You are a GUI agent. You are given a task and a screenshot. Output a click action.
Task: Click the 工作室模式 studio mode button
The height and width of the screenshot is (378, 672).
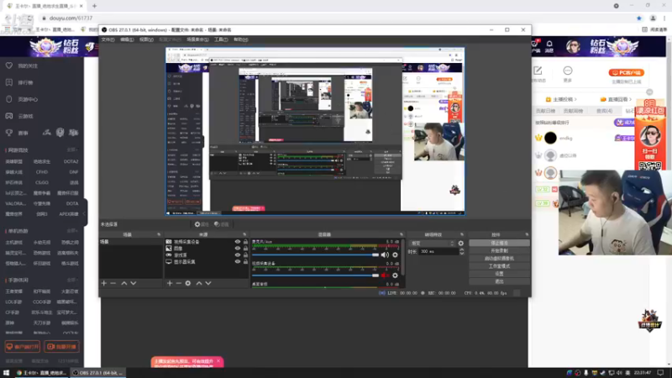click(499, 266)
